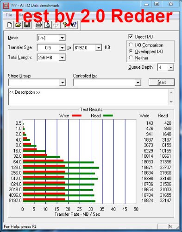Choose the Neither radio option
Screen dimensions: 182x232
(131, 58)
